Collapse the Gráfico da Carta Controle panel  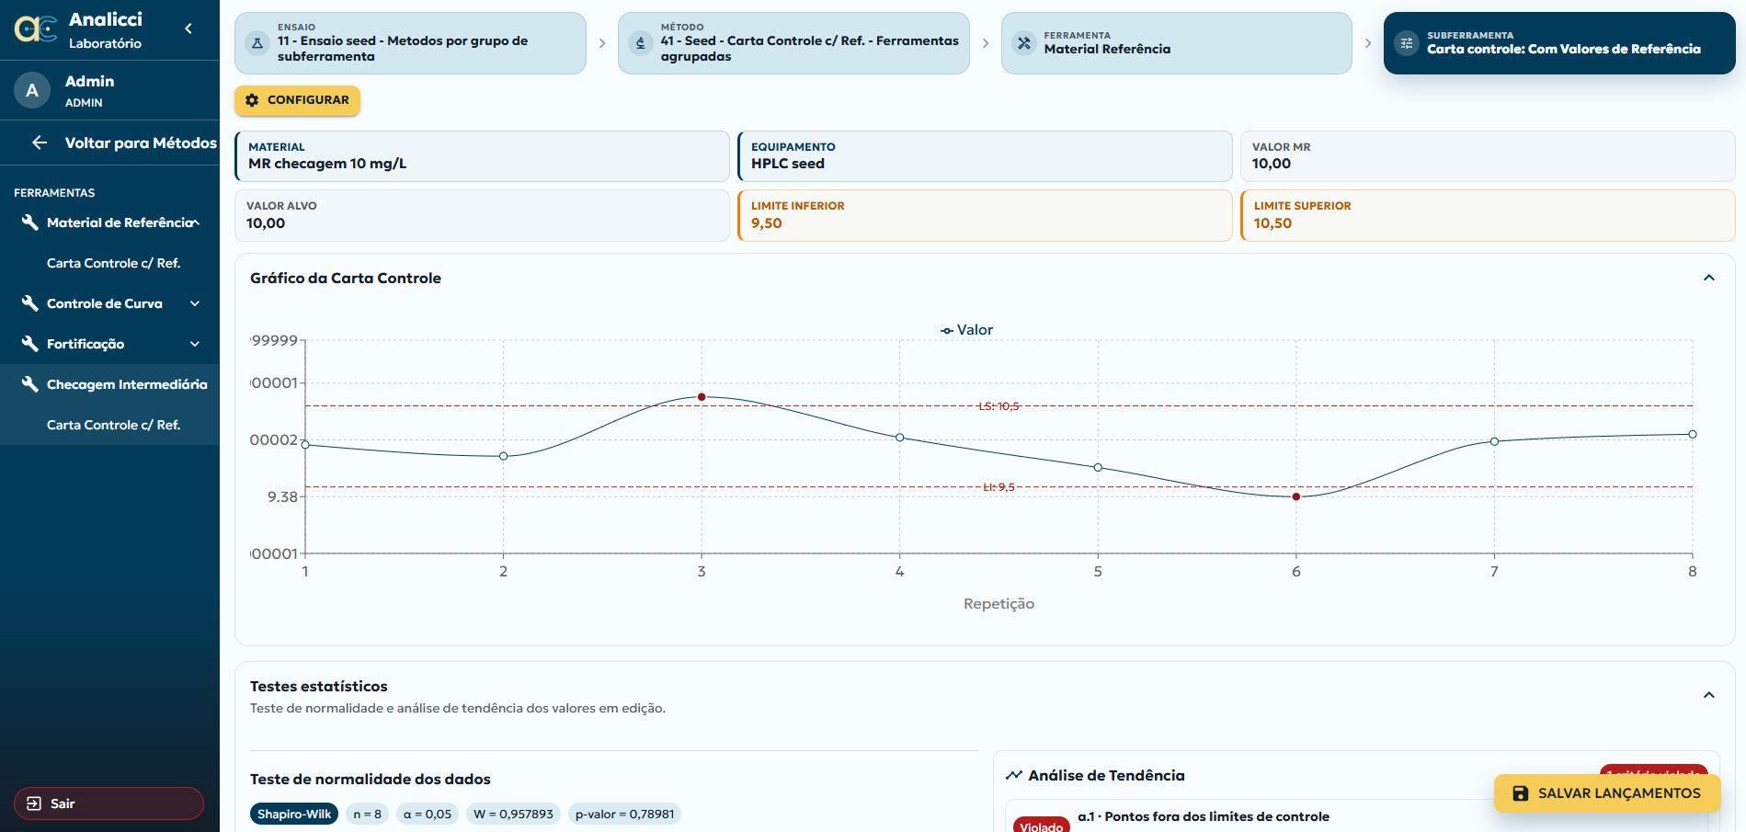tap(1709, 278)
